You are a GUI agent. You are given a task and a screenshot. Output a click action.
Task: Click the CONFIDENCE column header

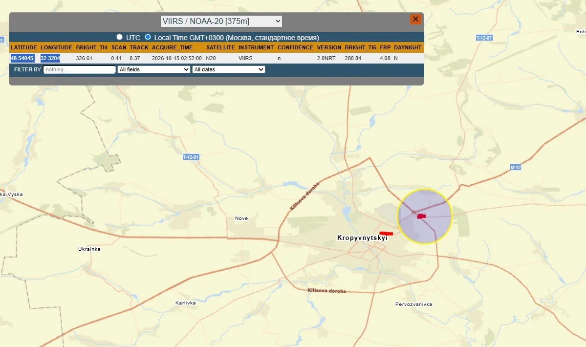[295, 47]
